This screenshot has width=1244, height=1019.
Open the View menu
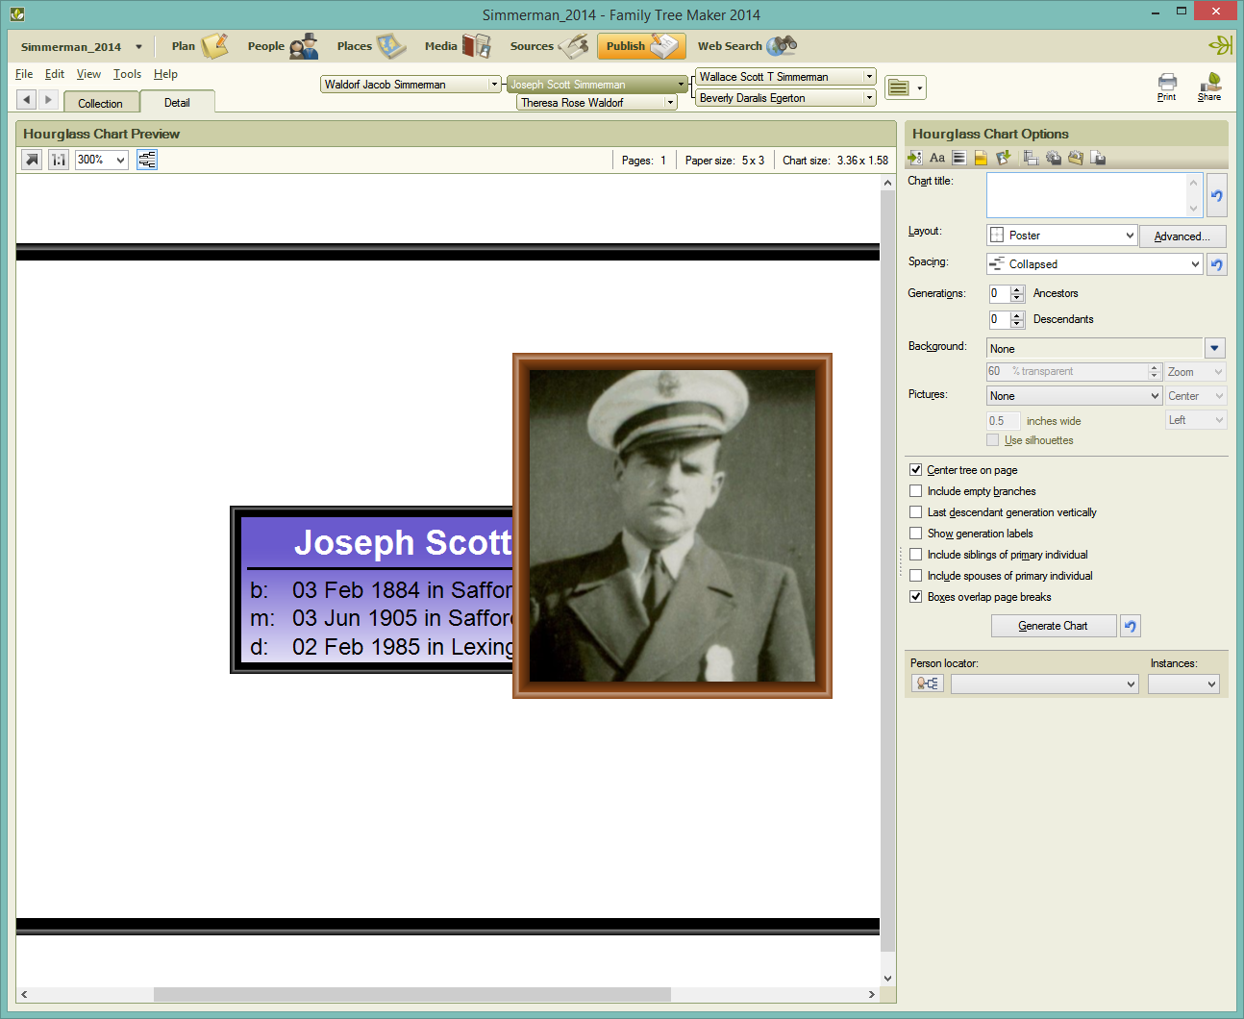click(x=88, y=74)
